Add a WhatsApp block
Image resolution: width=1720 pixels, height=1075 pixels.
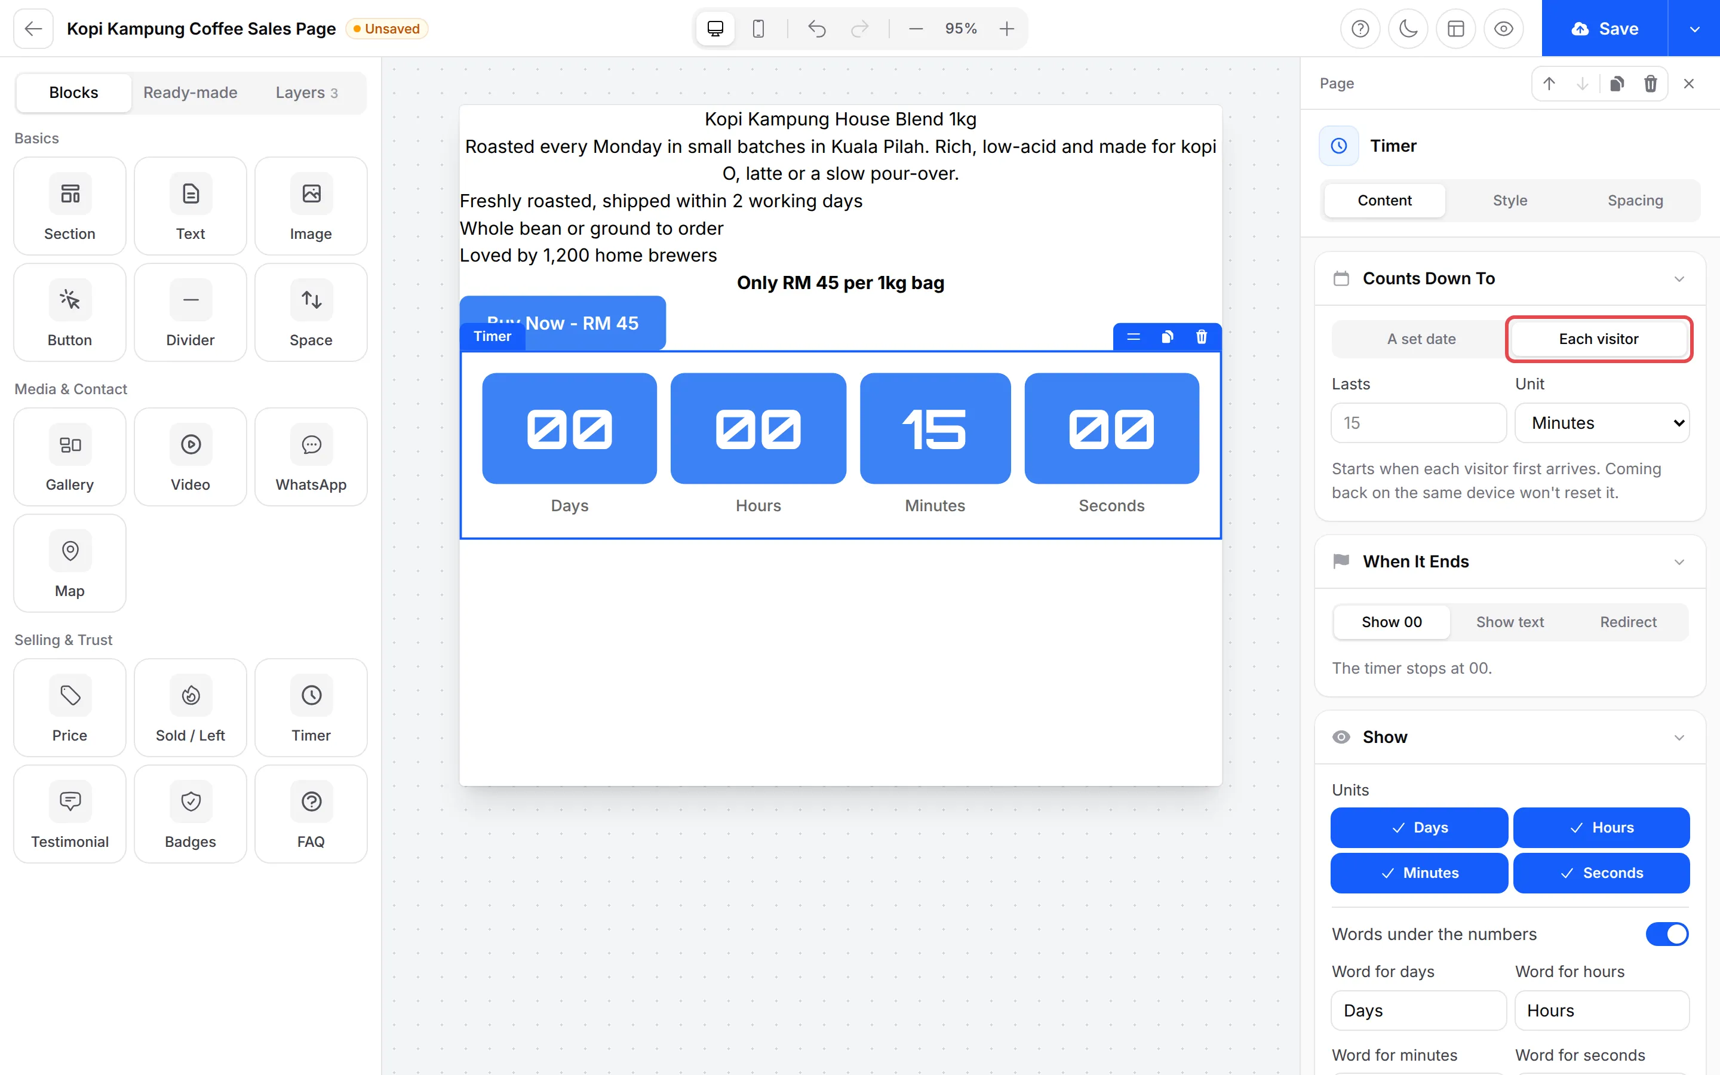point(311,457)
